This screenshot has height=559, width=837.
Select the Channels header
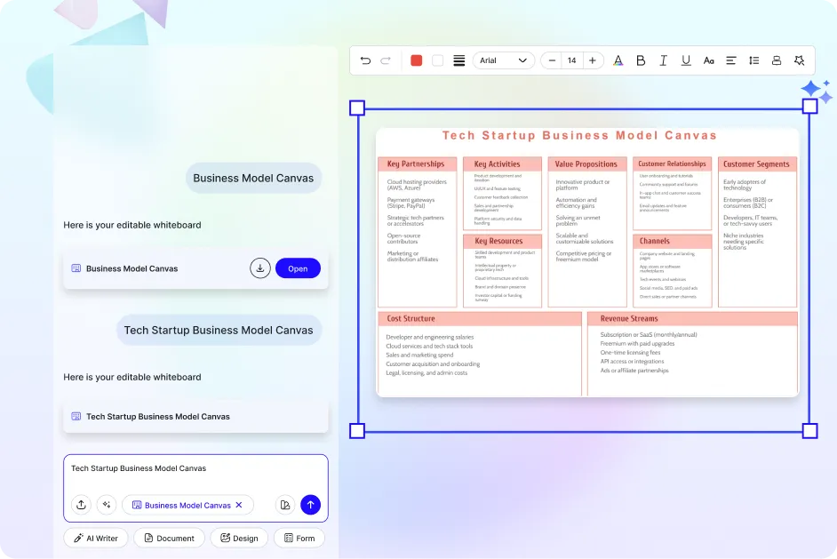point(672,241)
